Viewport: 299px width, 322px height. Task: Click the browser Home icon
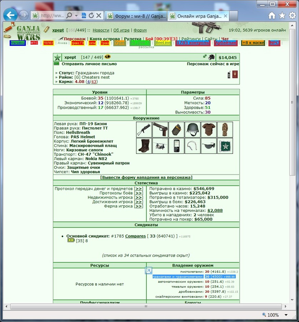(x=272, y=15)
